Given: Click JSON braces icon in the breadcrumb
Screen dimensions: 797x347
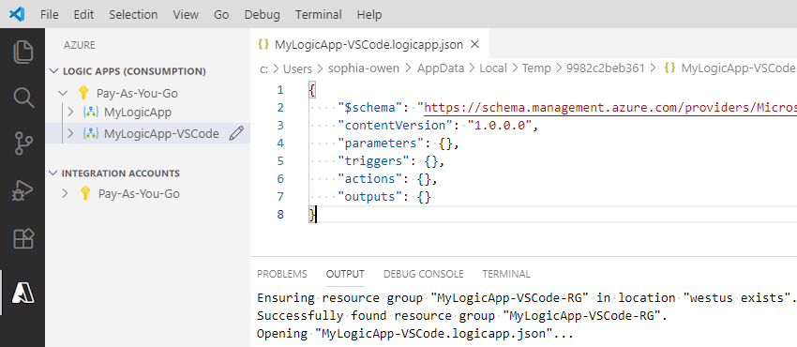Looking at the screenshot, I should [669, 68].
